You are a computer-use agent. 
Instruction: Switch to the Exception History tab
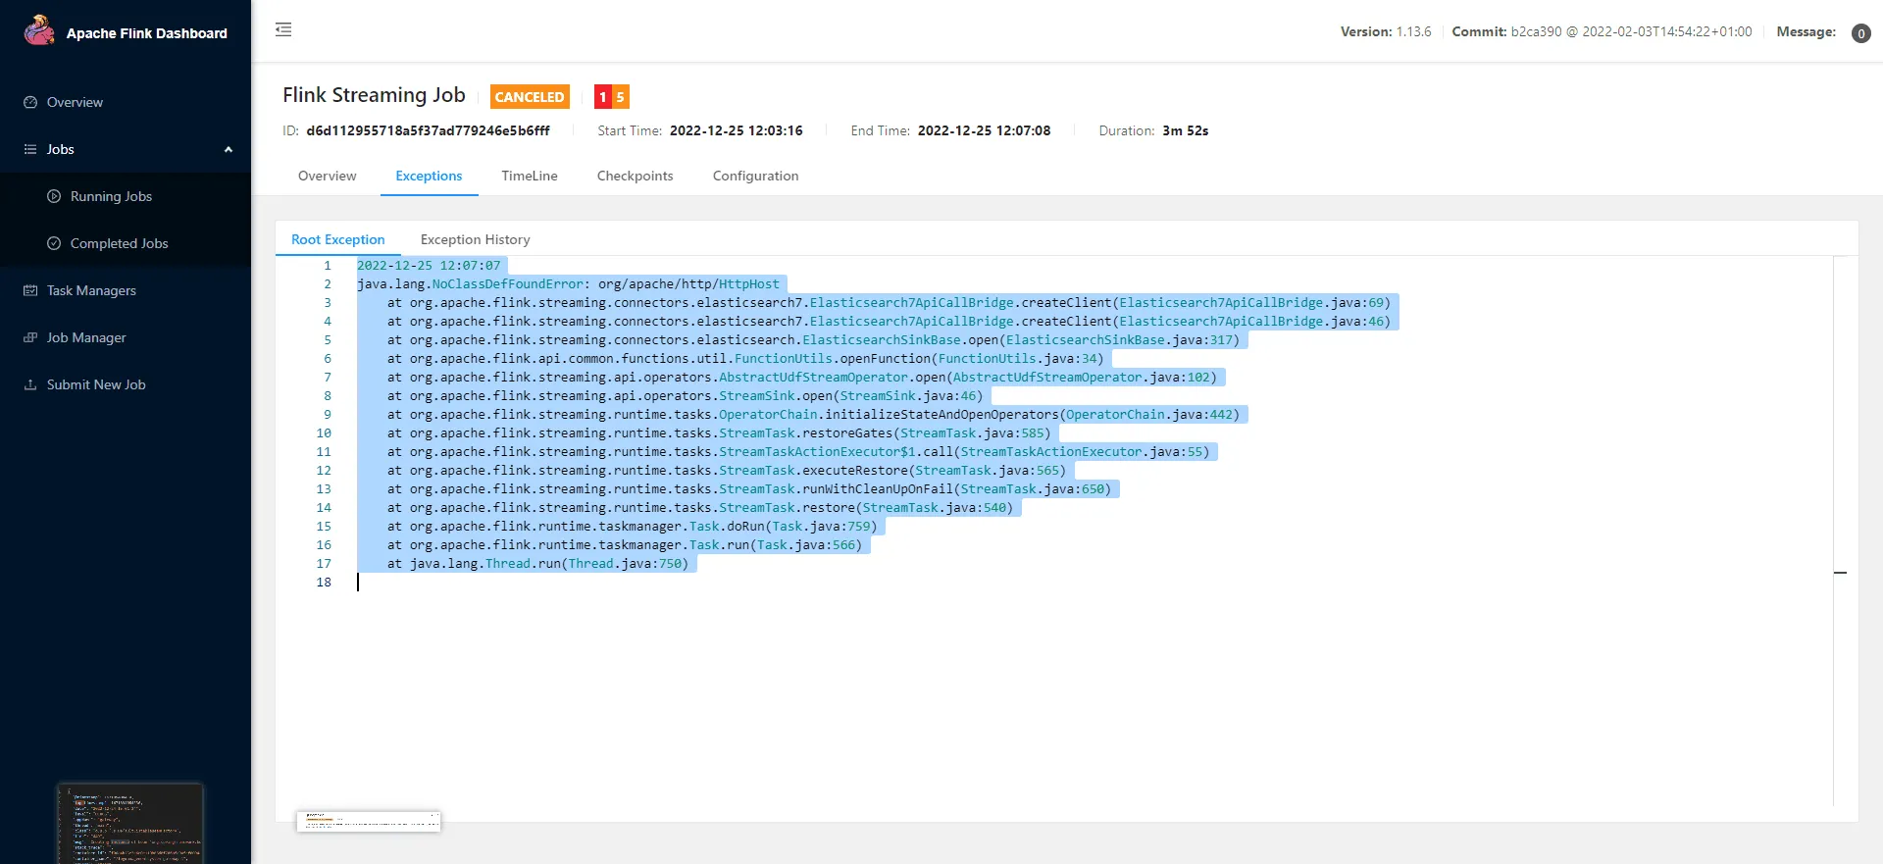[x=475, y=239]
